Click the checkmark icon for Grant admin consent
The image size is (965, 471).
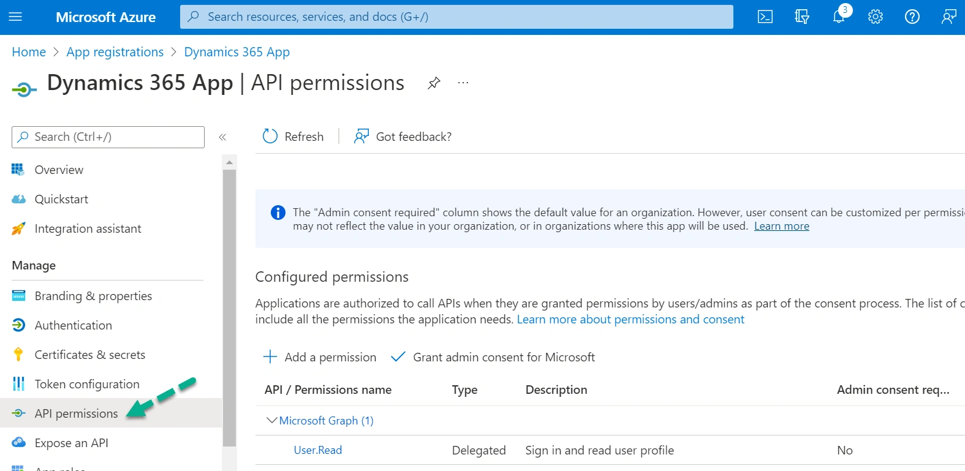(x=398, y=356)
